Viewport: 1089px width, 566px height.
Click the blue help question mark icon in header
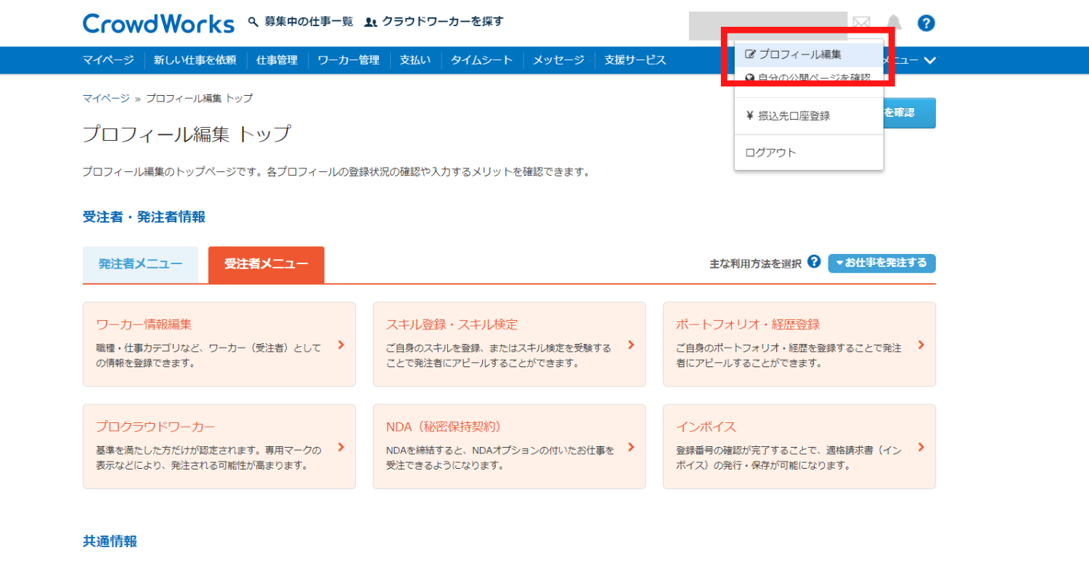(x=926, y=23)
